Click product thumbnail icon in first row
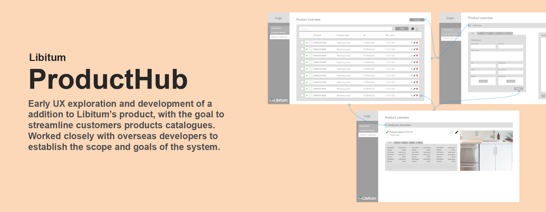The height and width of the screenshot is (212, 546). [310, 43]
